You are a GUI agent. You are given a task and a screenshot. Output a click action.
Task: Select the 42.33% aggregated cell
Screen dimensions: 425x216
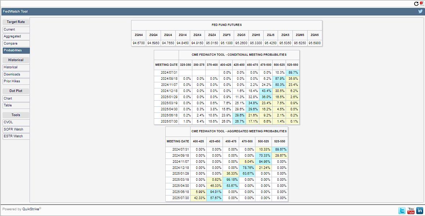(198, 198)
